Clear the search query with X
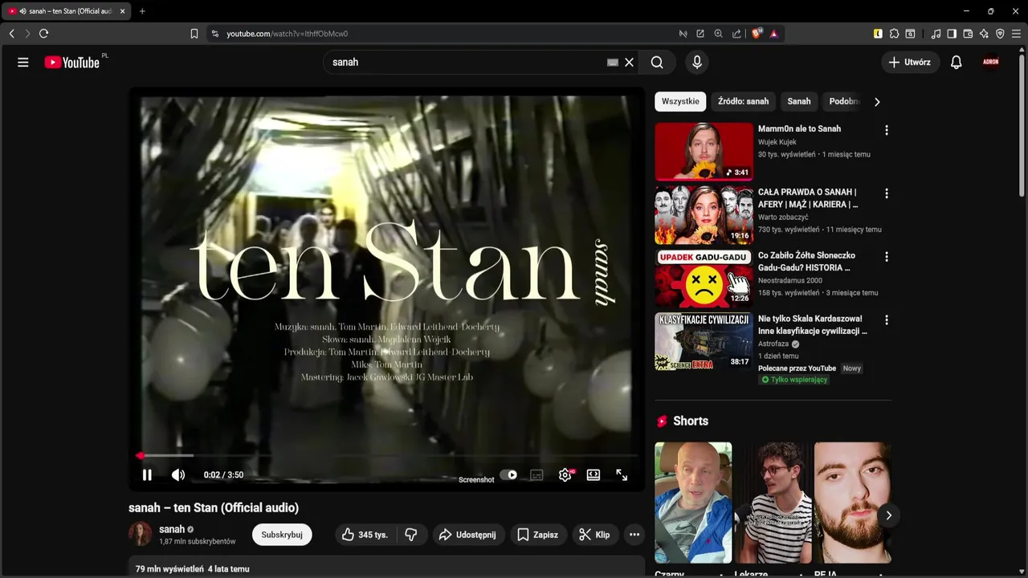This screenshot has width=1028, height=578. (x=630, y=63)
